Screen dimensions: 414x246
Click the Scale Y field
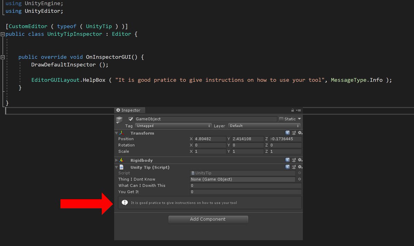click(247, 151)
